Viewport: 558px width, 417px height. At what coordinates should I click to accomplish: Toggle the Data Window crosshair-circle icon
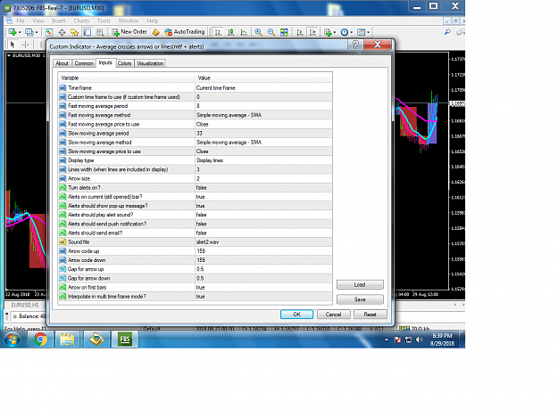click(62, 32)
